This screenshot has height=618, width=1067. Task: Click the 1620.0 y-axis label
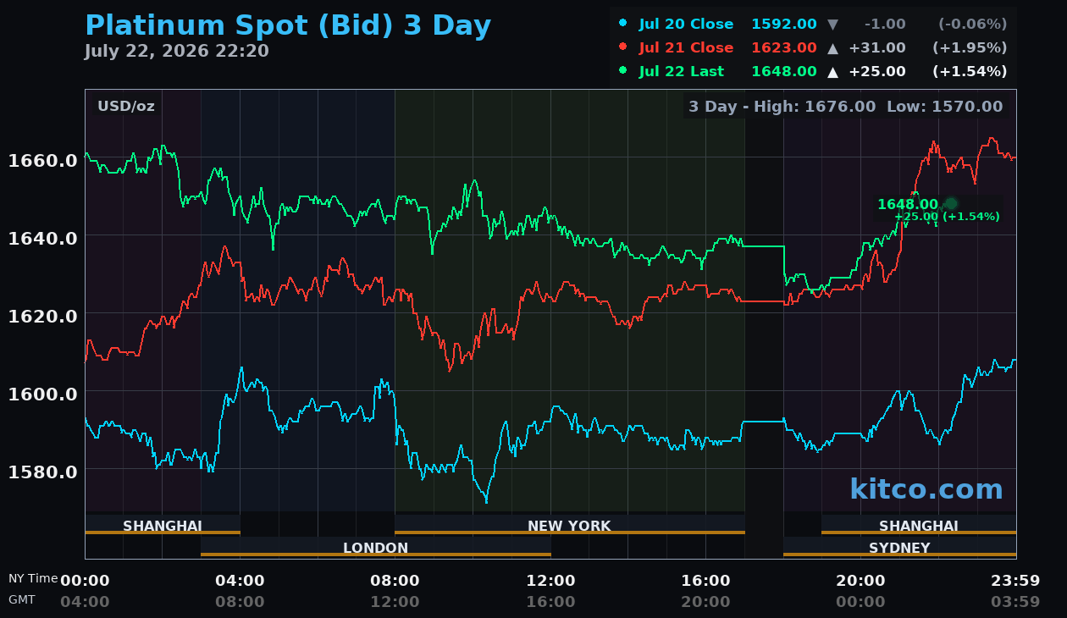pos(42,316)
